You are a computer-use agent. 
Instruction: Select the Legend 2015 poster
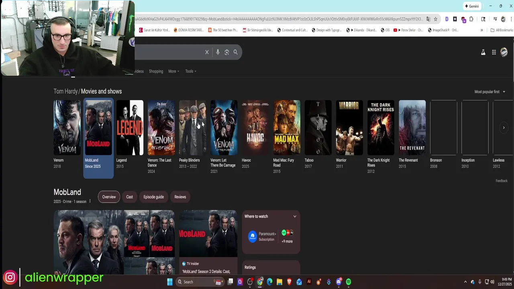click(x=130, y=128)
